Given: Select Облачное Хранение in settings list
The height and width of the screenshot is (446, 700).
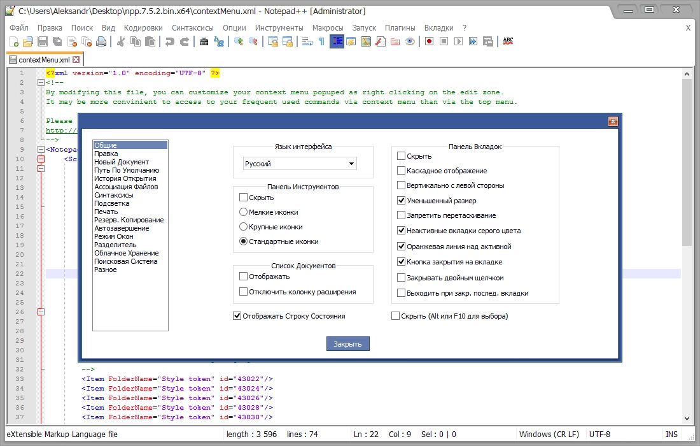Looking at the screenshot, I should pos(127,253).
